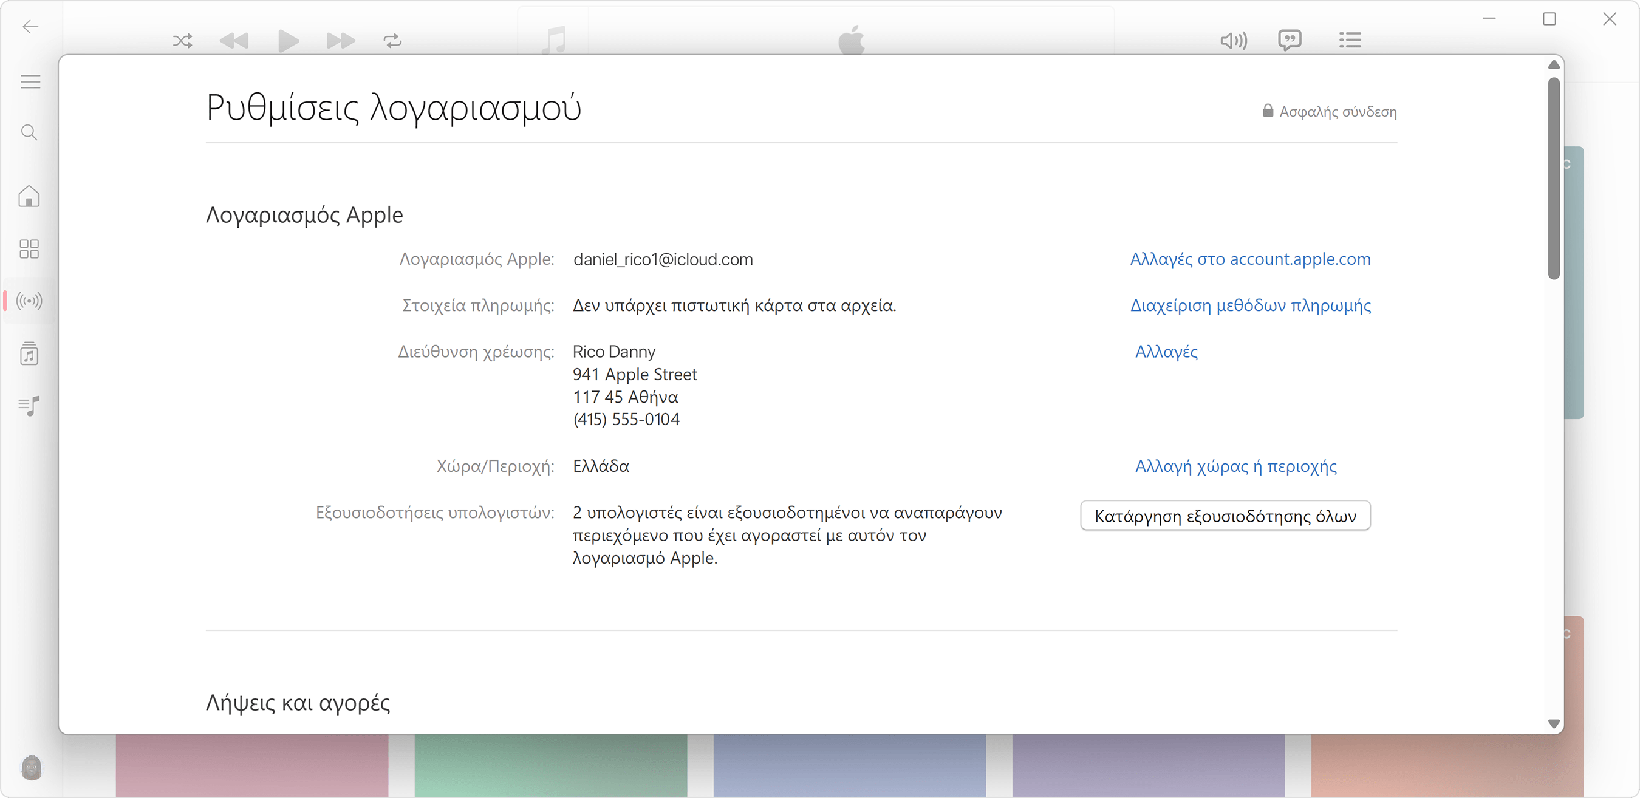Toggle the repeat icon
Viewport: 1640px width, 798px height.
[393, 41]
